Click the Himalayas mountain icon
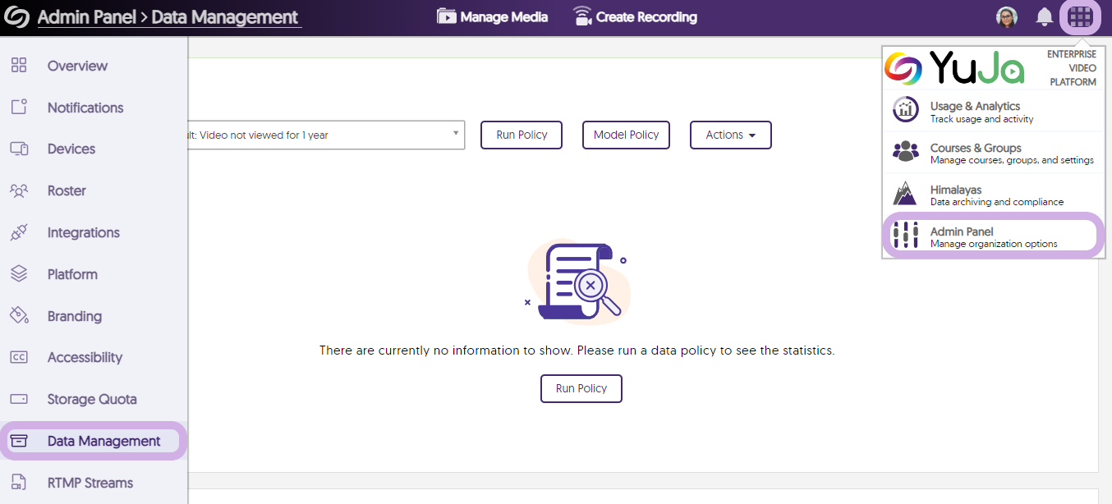 (x=905, y=195)
